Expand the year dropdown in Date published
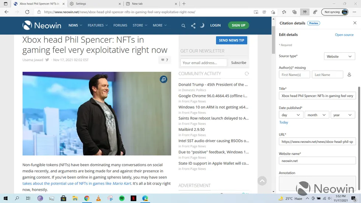The image size is (361, 203). pos(343,115)
